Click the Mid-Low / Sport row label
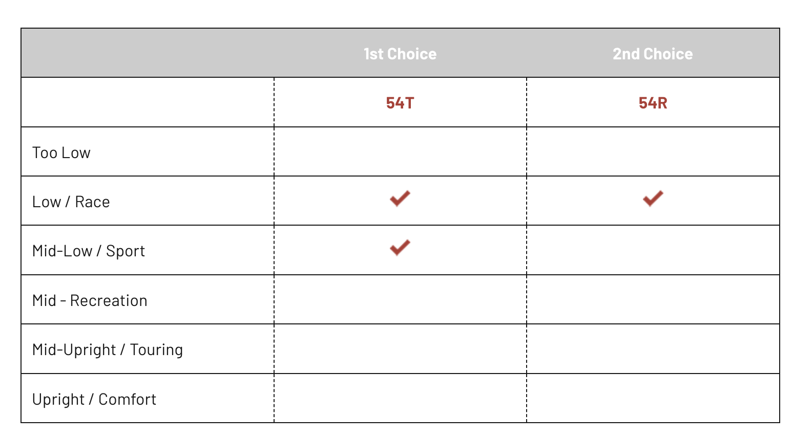The width and height of the screenshot is (793, 438). (89, 251)
